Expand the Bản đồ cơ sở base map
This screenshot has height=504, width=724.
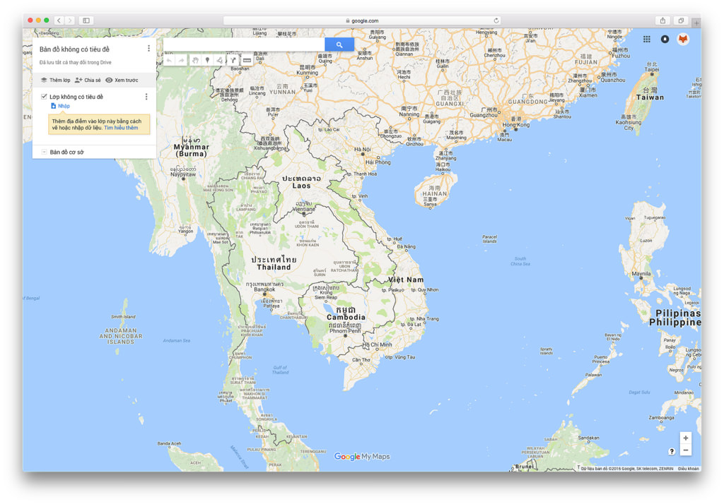coord(44,152)
